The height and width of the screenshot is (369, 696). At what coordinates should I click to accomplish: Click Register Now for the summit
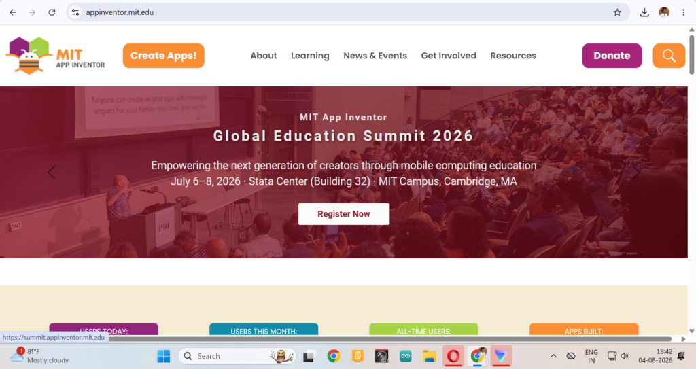(x=344, y=214)
